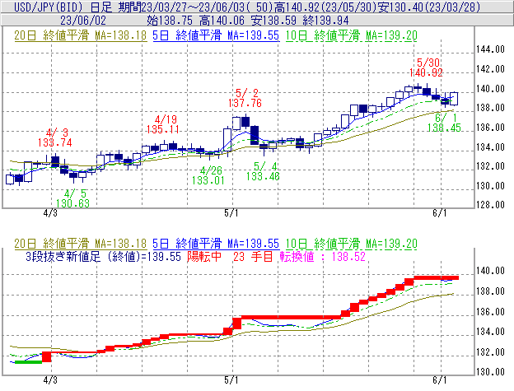Screen dimensions: 514x391
Task: Click 140.00 on the candlestick chart price axis
Action: point(490,89)
